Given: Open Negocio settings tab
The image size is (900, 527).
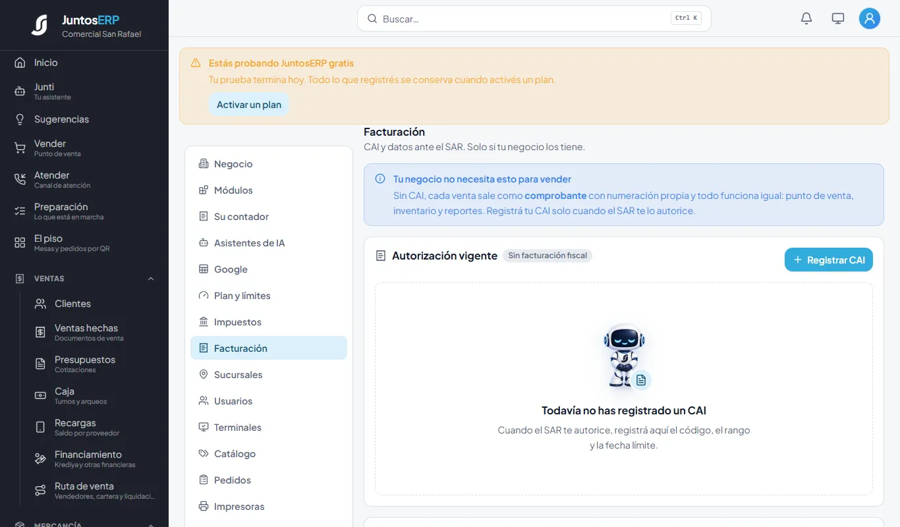Looking at the screenshot, I should 269,164.
